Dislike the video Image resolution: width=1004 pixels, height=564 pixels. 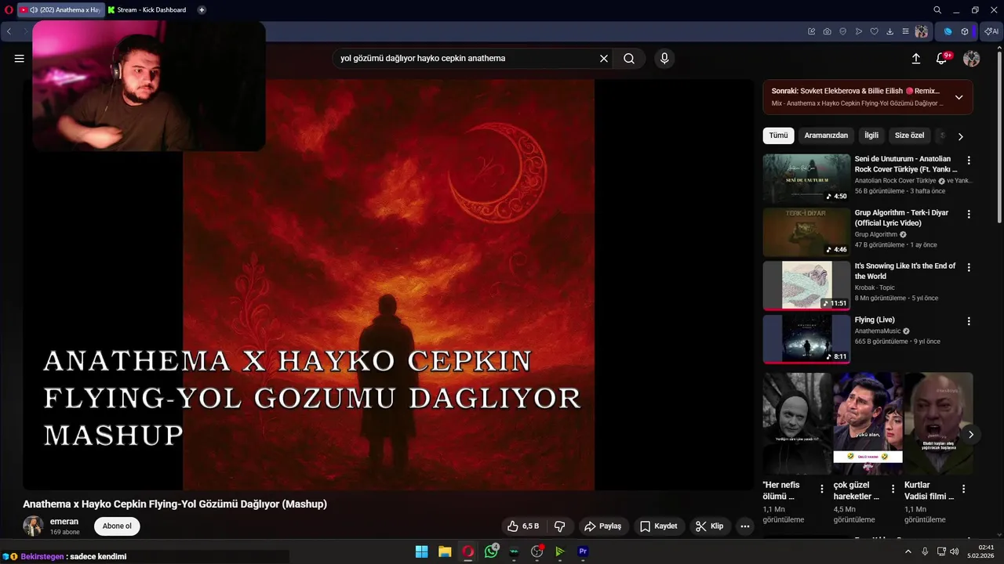pos(559,526)
